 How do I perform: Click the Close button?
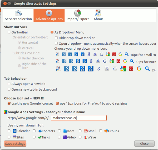click(x=144, y=144)
